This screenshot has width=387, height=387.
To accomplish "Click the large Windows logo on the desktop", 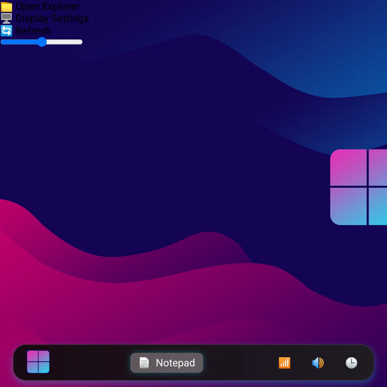I will pyautogui.click(x=359, y=187).
